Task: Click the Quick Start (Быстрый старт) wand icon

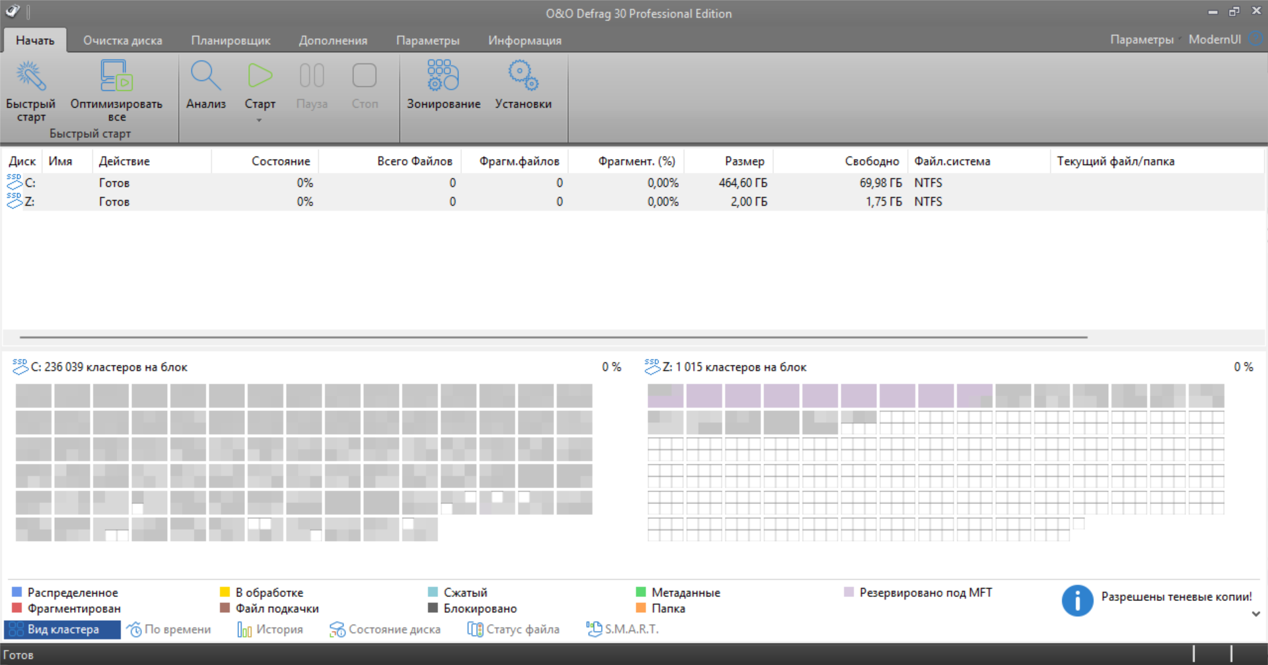Action: click(30, 77)
